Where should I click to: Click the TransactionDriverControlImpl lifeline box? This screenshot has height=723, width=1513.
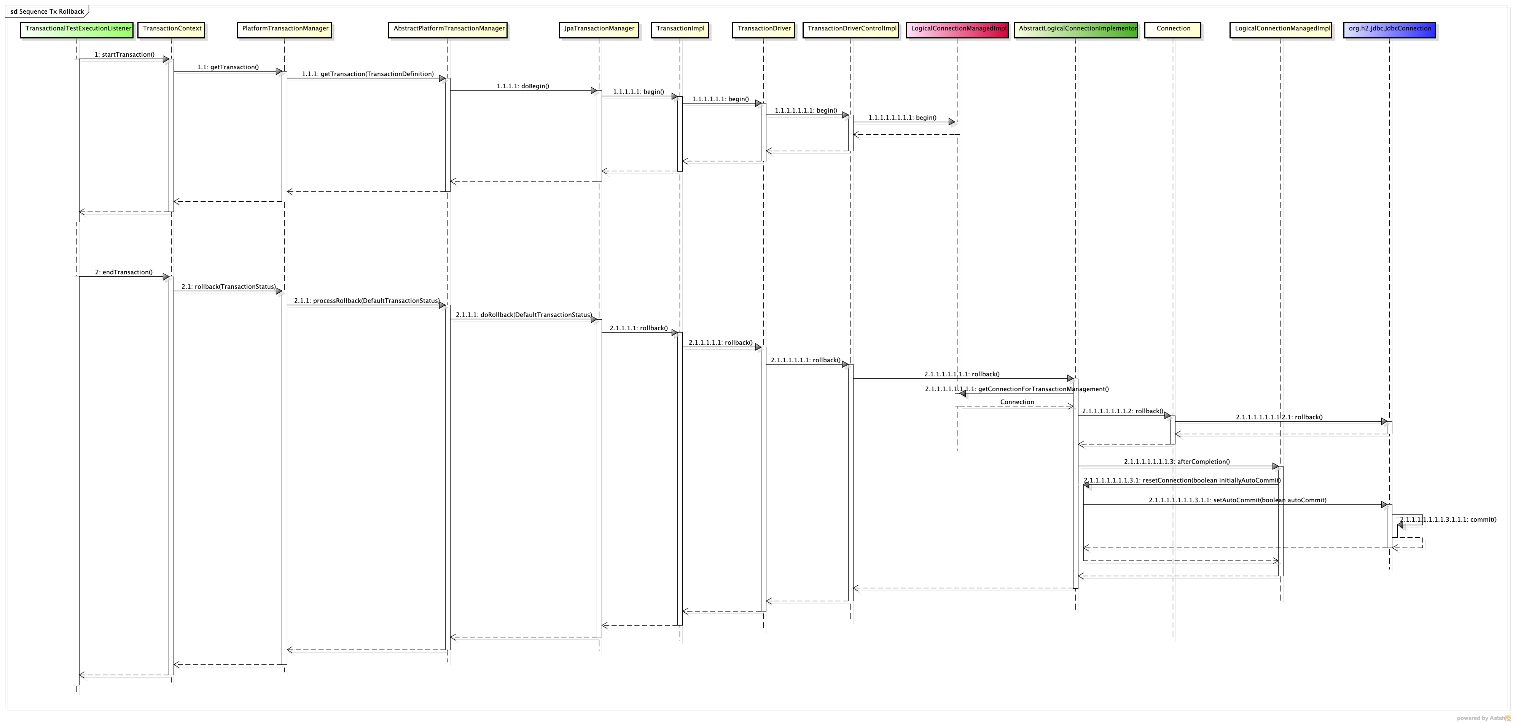(851, 30)
